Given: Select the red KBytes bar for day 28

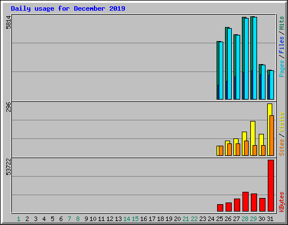Looking at the screenshot, I should 245,201.
